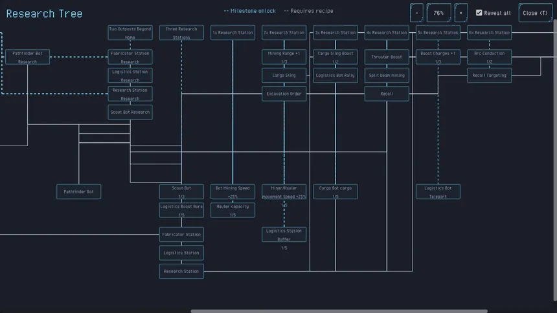Viewport: 557px width, 313px height.
Task: Select the Miner/Hauler movement Speed node
Action: (284, 191)
